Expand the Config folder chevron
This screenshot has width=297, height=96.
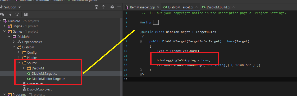pos(19,53)
